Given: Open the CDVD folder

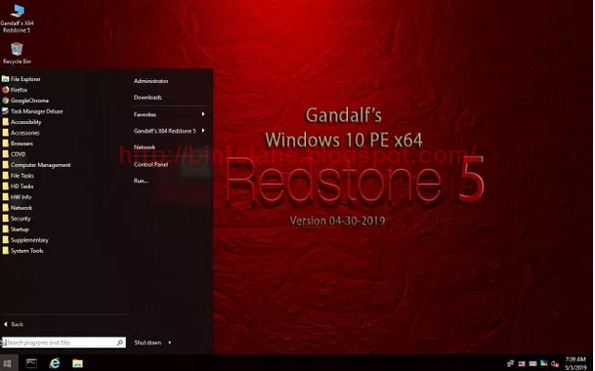Looking at the screenshot, I should click(14, 154).
